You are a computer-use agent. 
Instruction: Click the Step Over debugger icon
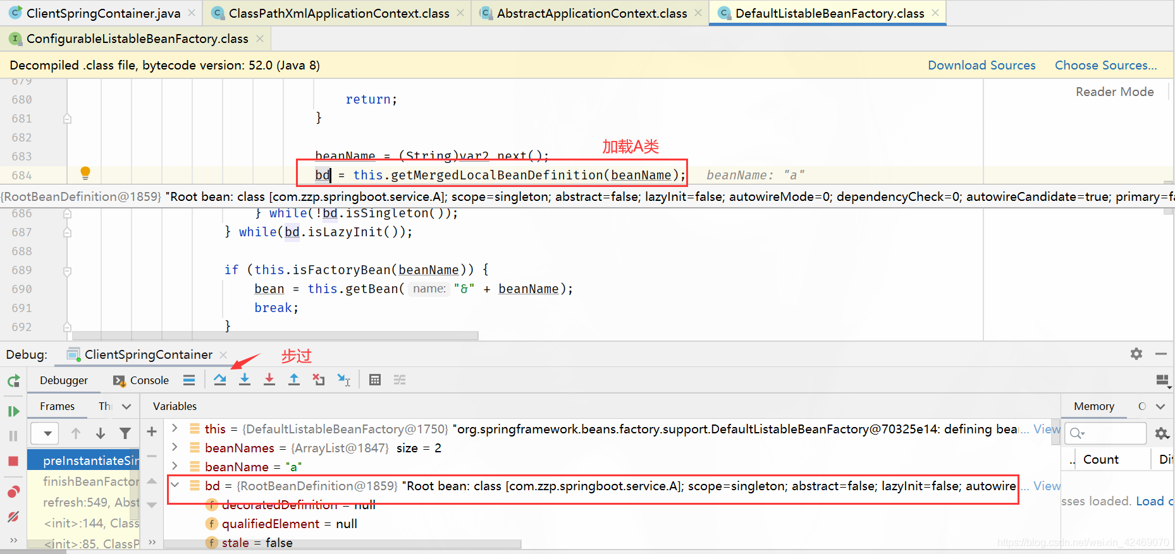tap(219, 380)
